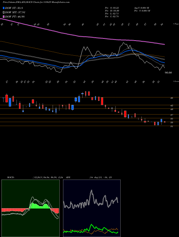This screenshot has height=237, width=179.
Task: Click the last red candlestick on the right
Action: 165,122
